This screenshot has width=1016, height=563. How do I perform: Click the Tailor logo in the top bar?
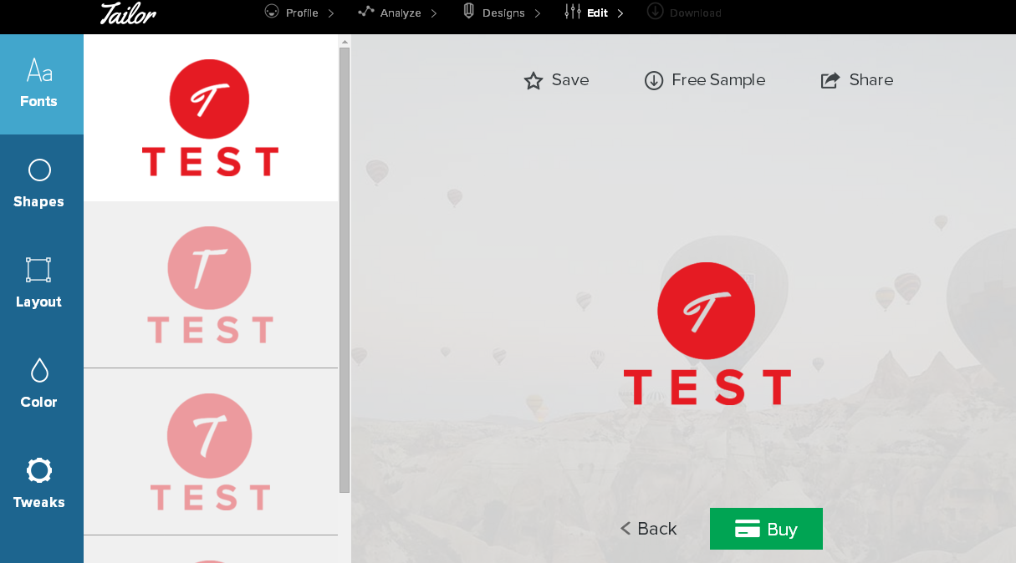coord(127,14)
